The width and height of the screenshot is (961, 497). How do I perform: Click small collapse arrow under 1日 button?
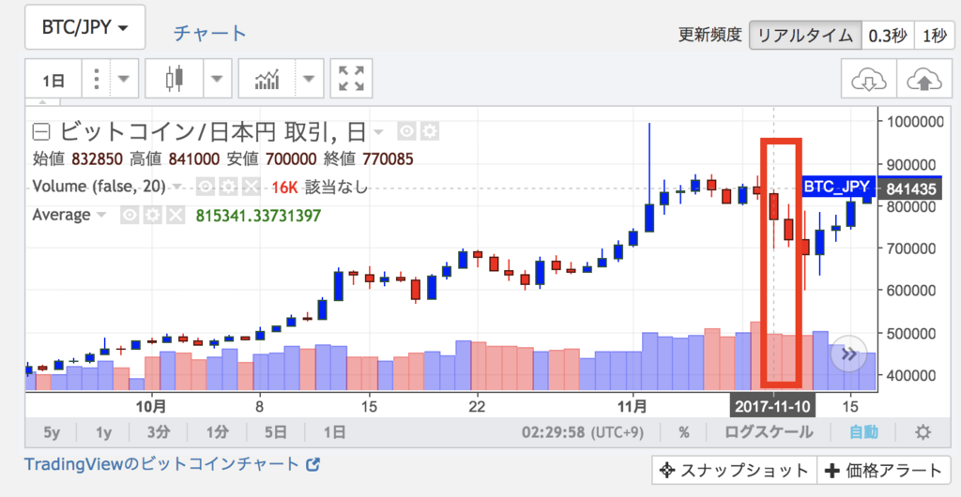tap(41, 102)
